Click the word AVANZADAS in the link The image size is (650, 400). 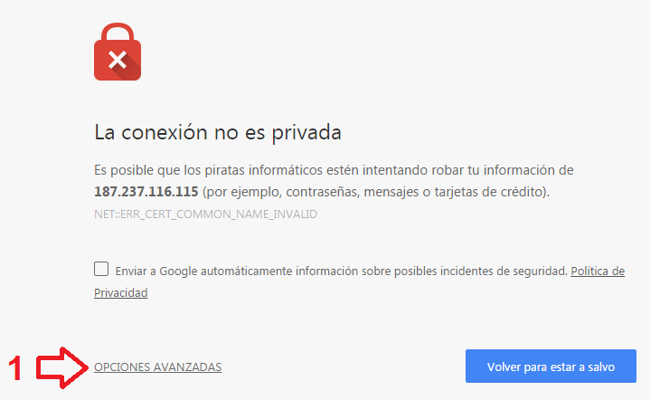pos(187,367)
